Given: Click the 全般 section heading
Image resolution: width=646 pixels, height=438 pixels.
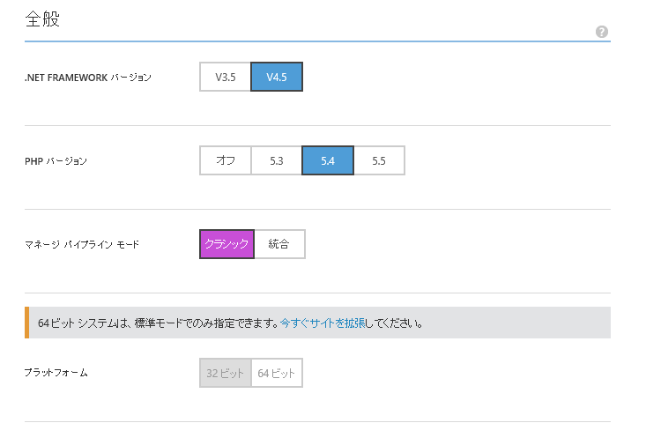Looking at the screenshot, I should click(42, 19).
